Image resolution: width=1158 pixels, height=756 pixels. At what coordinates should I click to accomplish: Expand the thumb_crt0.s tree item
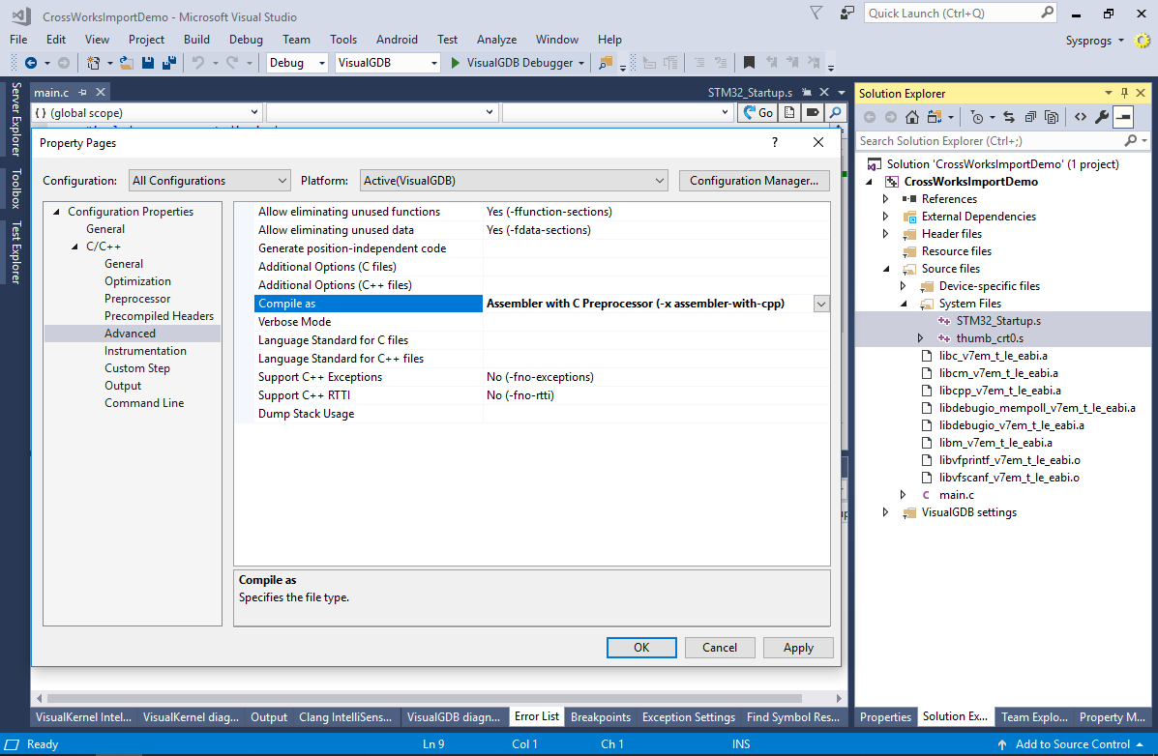coord(920,338)
